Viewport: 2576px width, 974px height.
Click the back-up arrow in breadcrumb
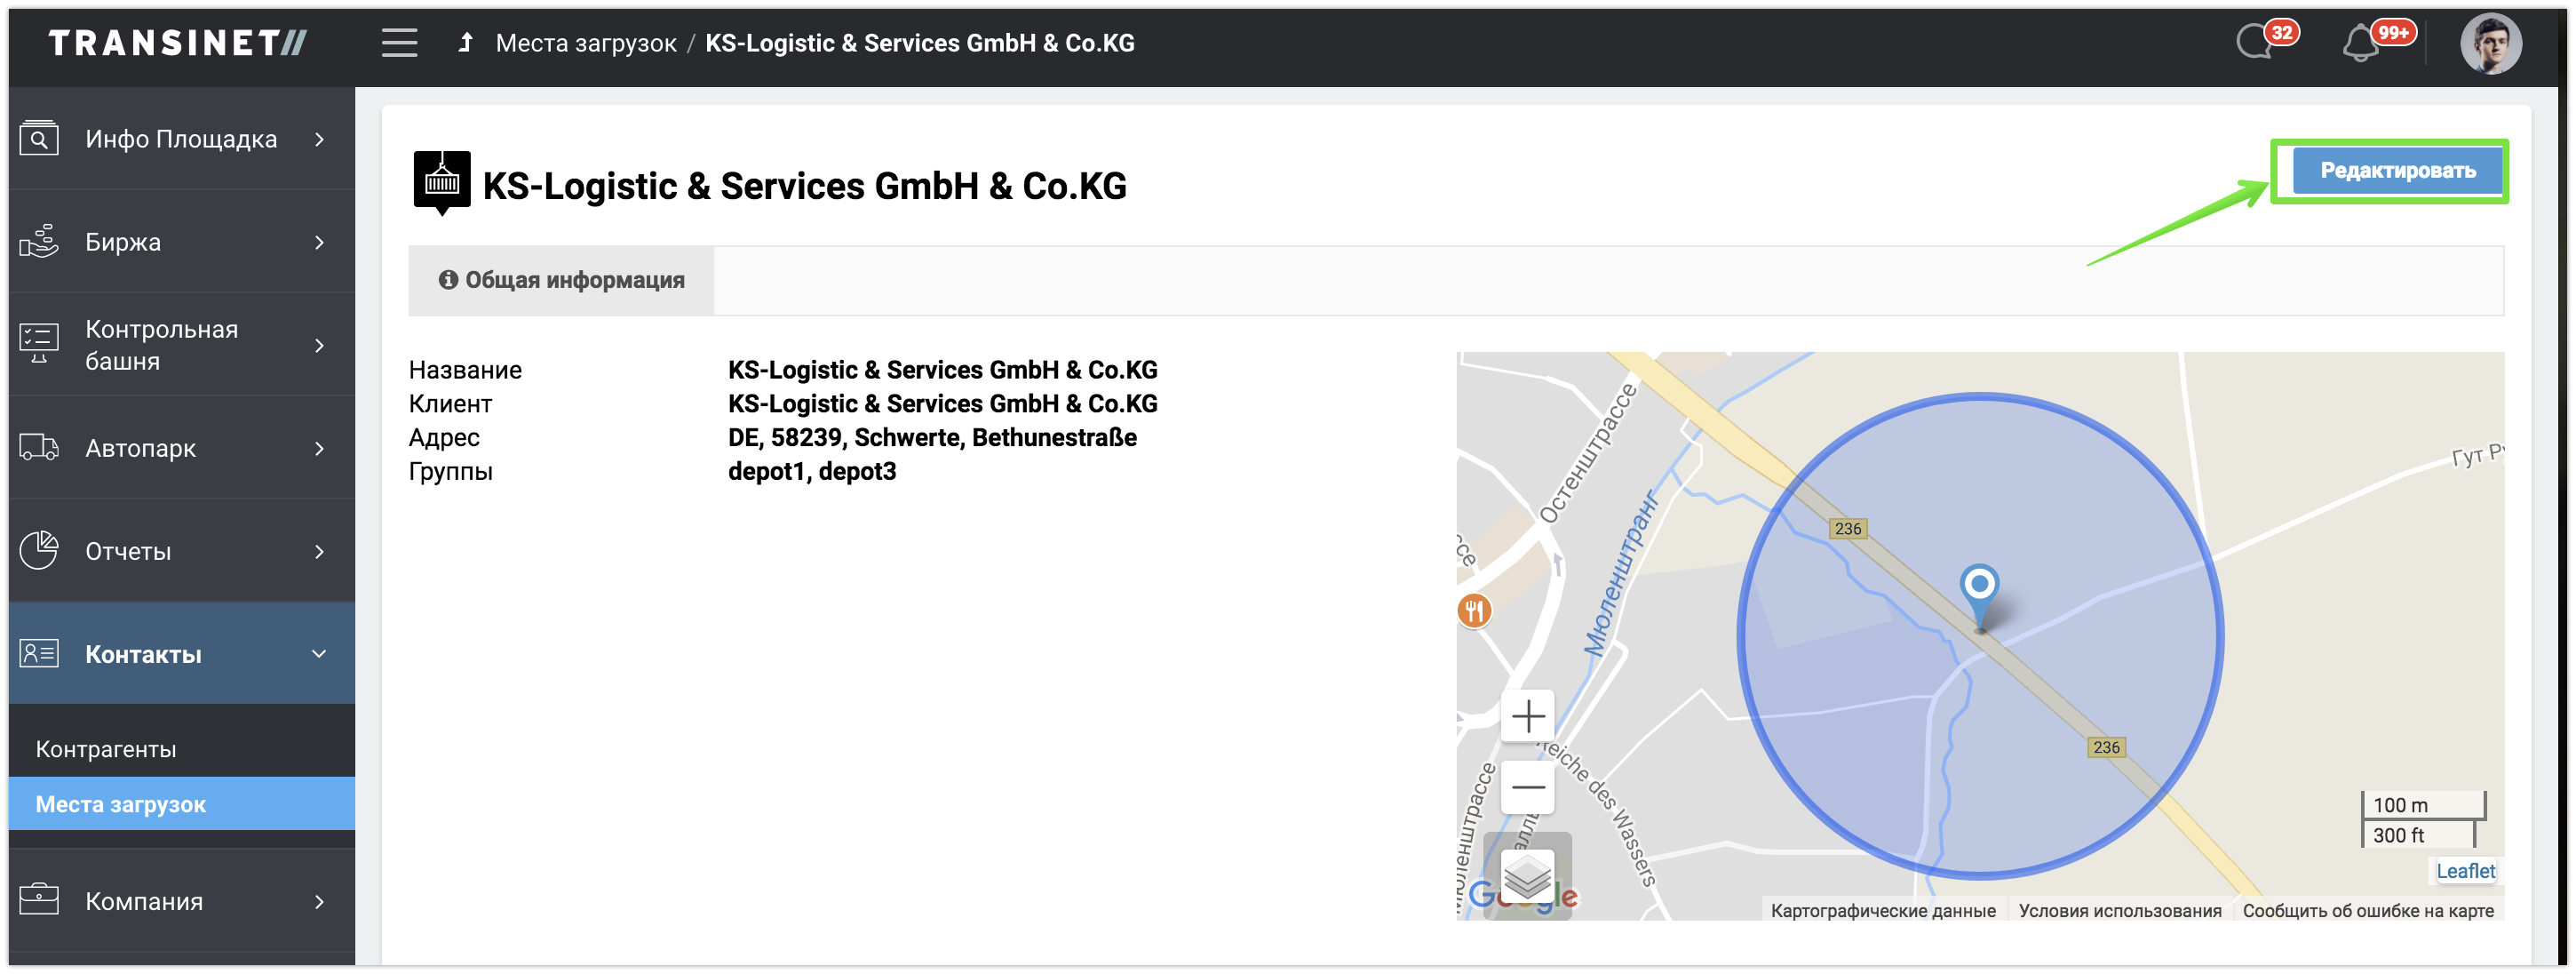coord(465,43)
